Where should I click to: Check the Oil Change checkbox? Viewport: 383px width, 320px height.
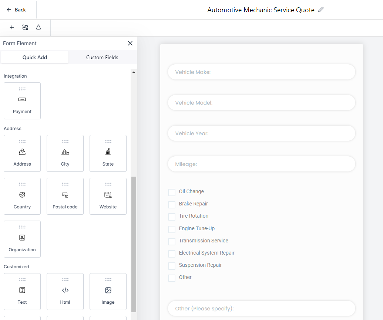[172, 192]
